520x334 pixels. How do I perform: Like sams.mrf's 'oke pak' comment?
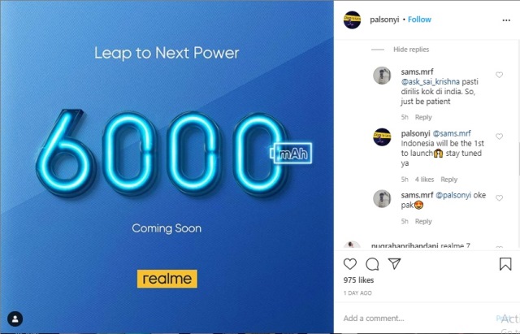pos(499,198)
